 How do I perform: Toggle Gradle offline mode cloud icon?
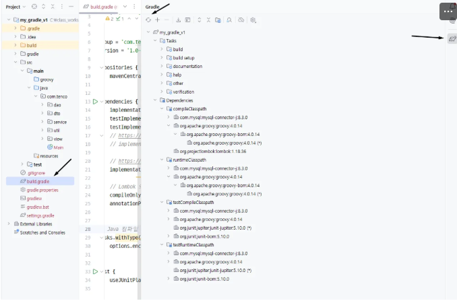pos(241,20)
